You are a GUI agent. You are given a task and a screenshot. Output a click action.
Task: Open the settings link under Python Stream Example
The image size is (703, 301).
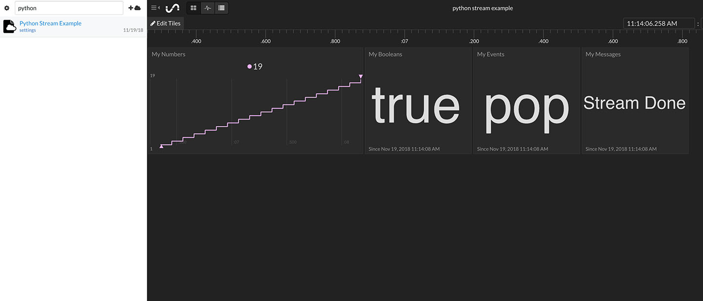pos(27,30)
